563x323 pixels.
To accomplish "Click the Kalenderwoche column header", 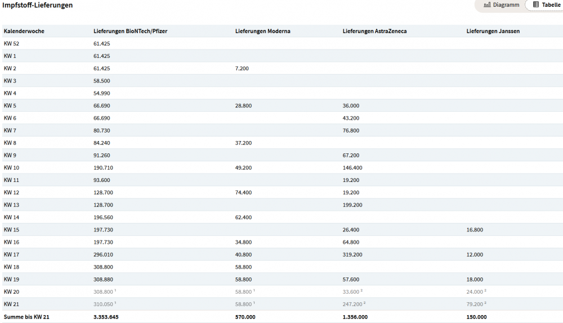I will (x=24, y=31).
